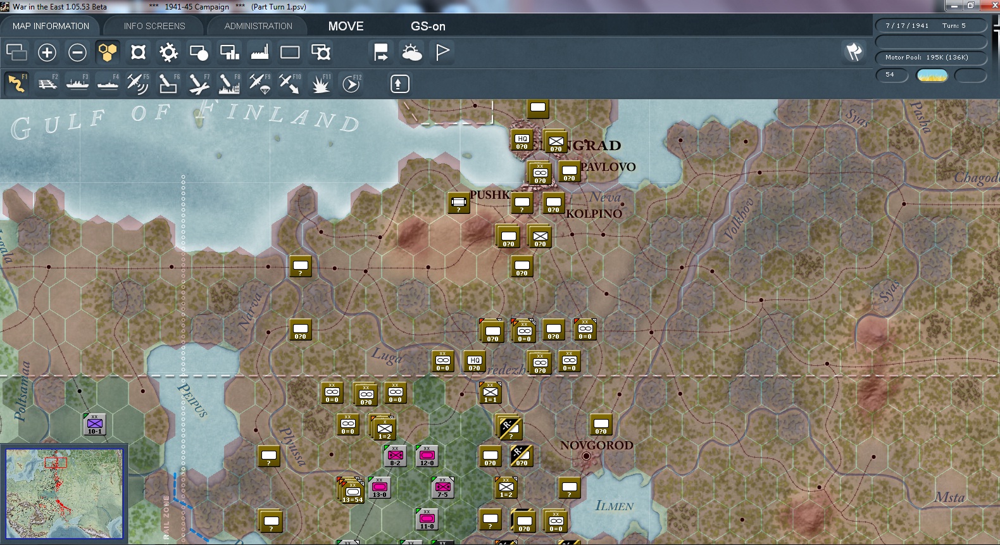Select F7 bomb airfield mode icon

click(x=199, y=84)
